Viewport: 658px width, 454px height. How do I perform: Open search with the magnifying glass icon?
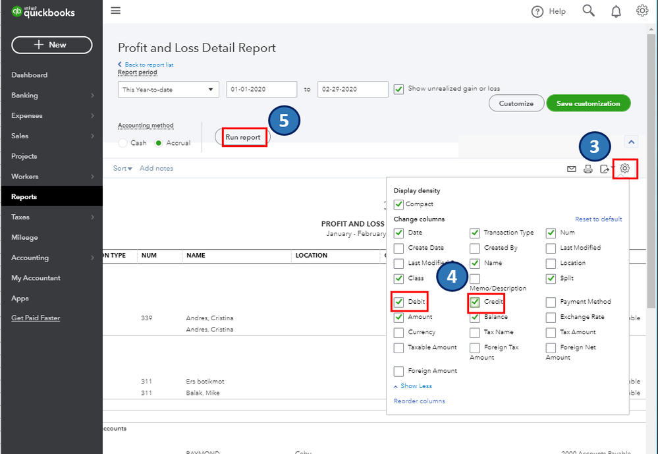(x=588, y=11)
